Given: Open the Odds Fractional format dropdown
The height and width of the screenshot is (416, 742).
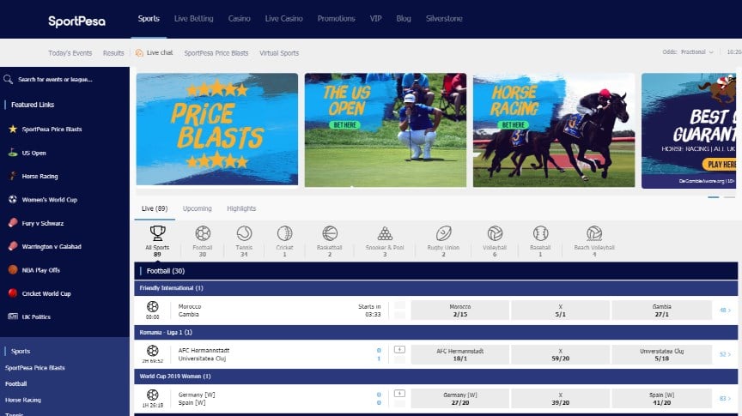Looking at the screenshot, I should 697,52.
